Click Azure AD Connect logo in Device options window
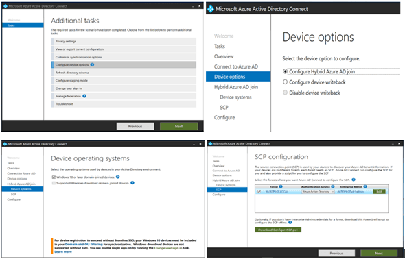Viewport: 405px width, 259px height. click(211, 9)
